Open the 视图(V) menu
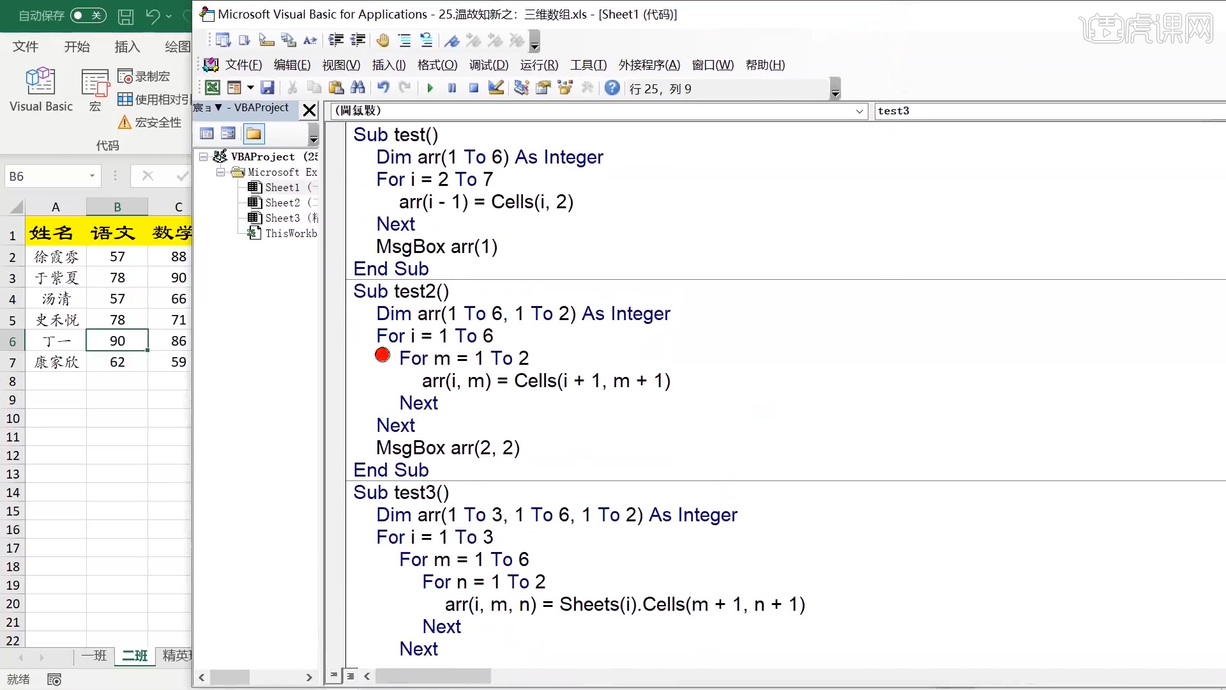 coord(341,65)
